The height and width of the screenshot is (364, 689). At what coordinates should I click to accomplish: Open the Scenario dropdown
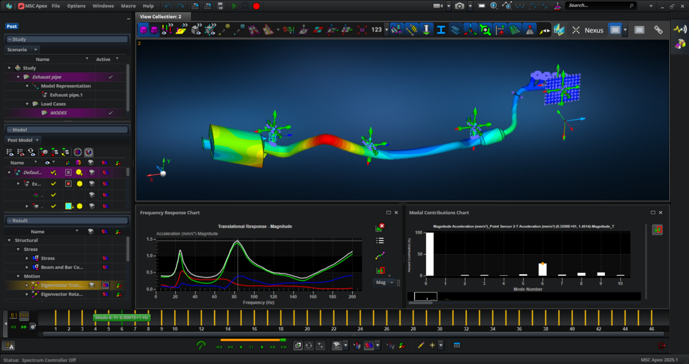coord(23,49)
